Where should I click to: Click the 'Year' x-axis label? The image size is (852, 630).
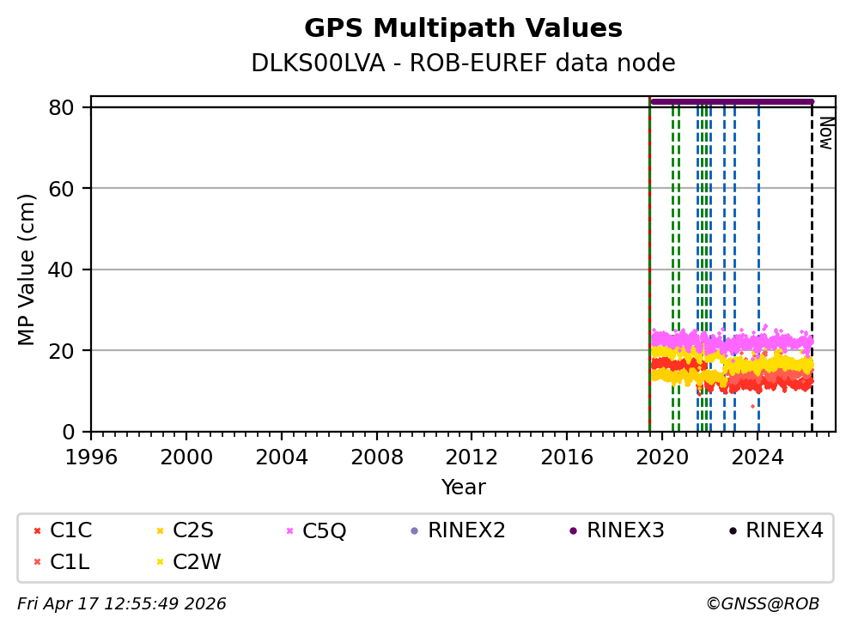pyautogui.click(x=463, y=488)
